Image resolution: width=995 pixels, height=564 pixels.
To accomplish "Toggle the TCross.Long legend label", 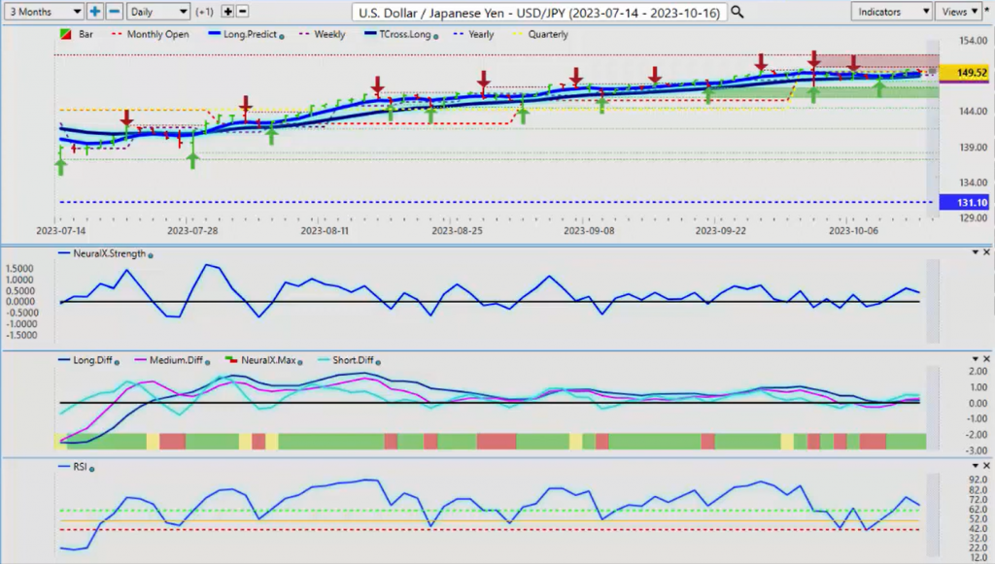I will click(x=405, y=34).
